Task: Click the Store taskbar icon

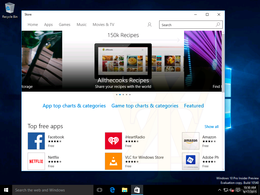Action: click(137, 190)
